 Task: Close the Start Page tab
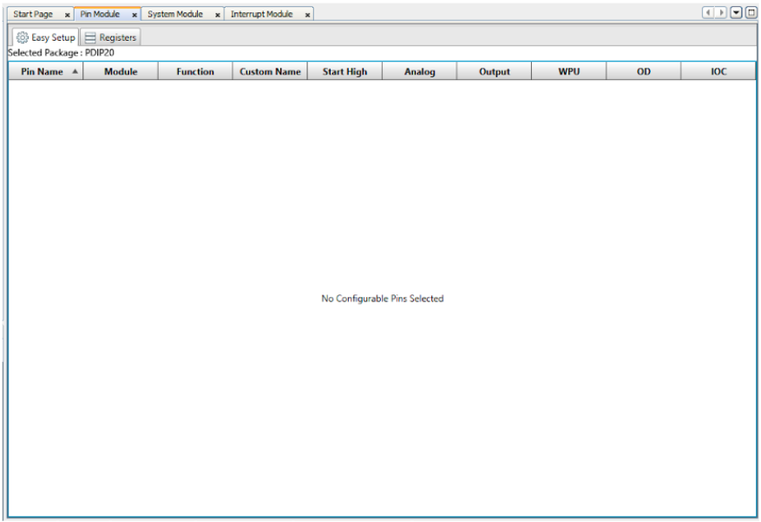(x=68, y=15)
